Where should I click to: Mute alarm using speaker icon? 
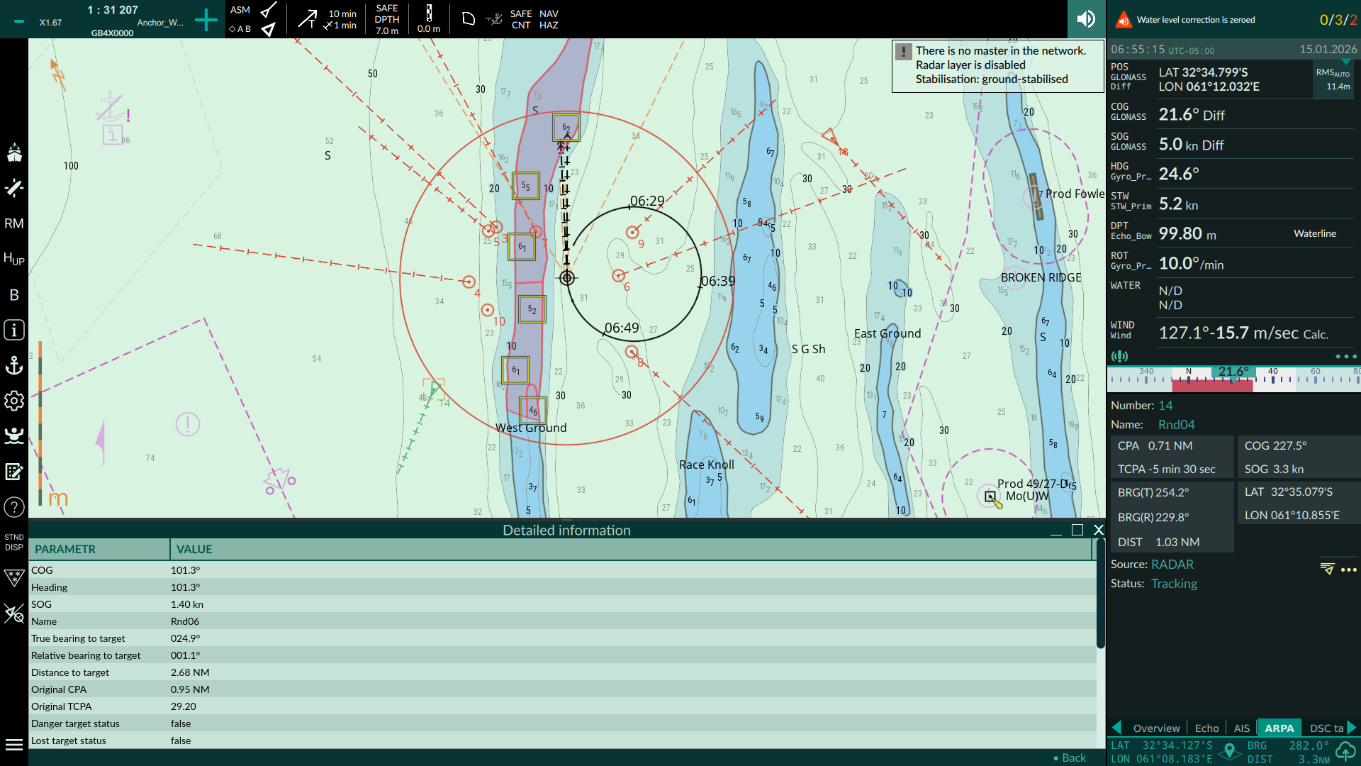click(x=1086, y=19)
